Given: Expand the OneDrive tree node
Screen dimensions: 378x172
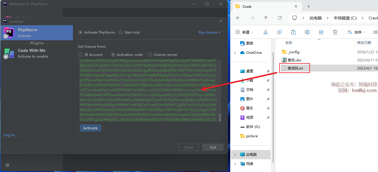Looking at the screenshot, I should point(235,53).
